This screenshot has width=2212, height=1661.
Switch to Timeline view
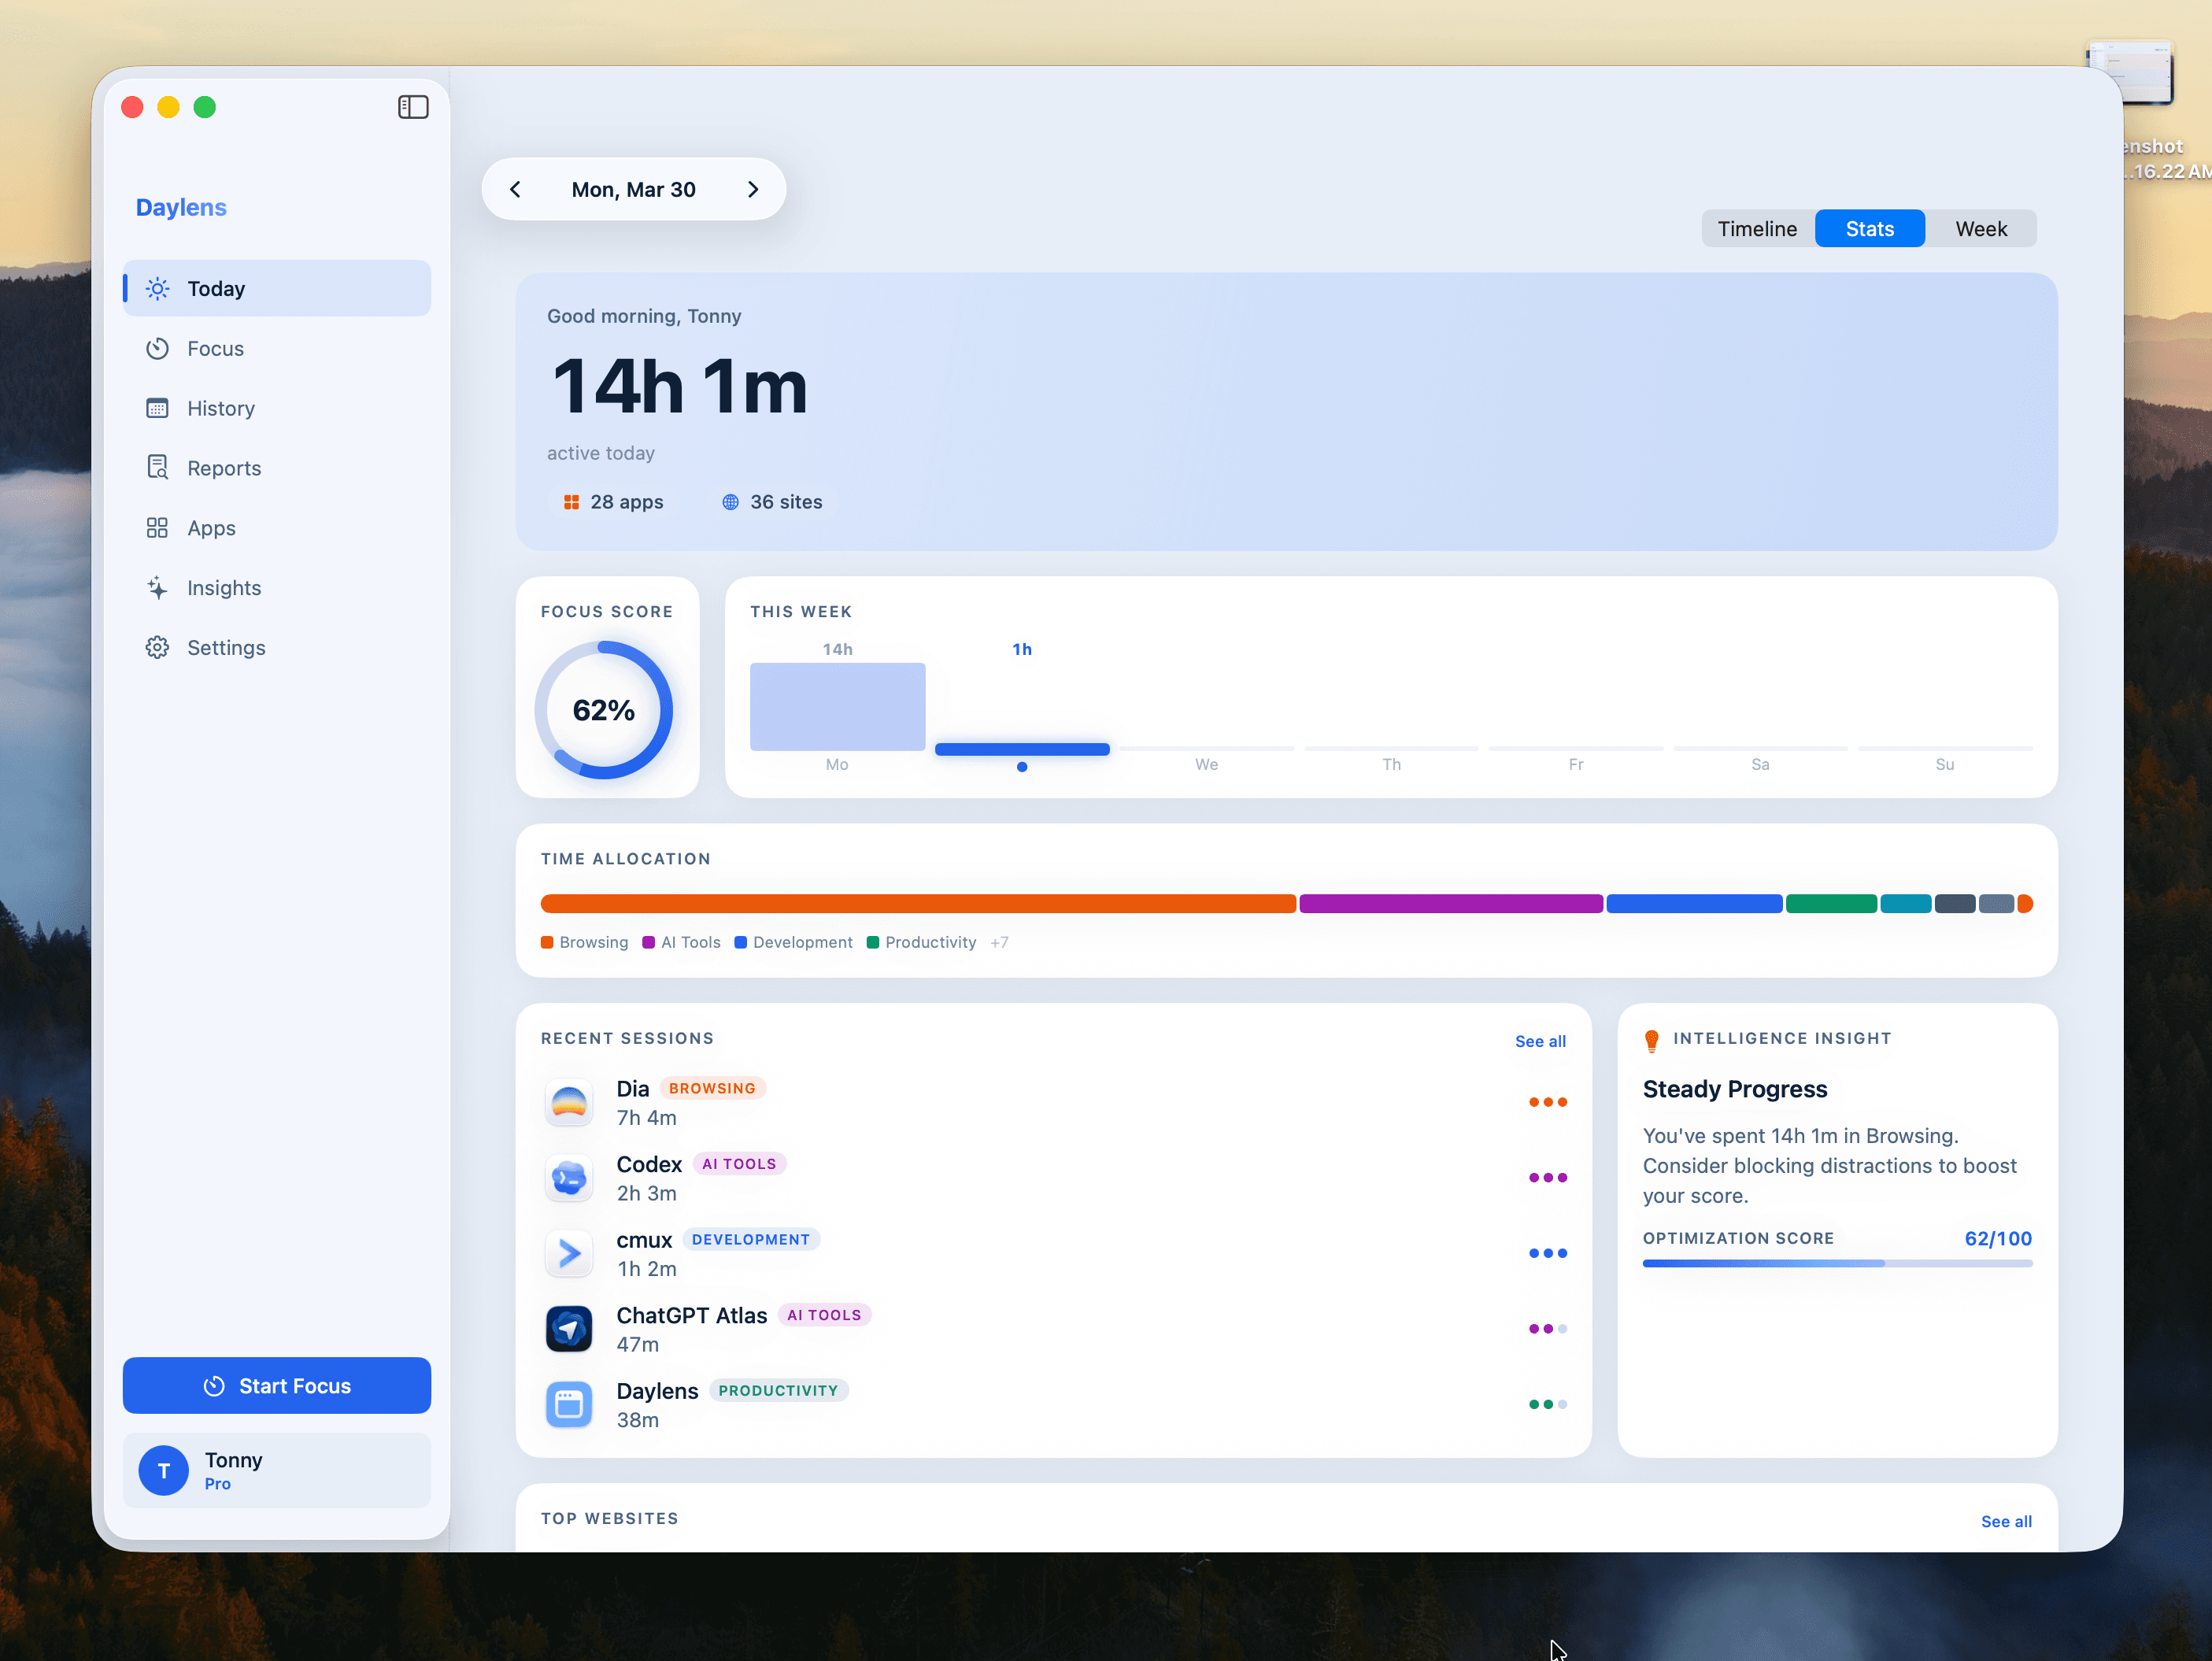click(1757, 229)
